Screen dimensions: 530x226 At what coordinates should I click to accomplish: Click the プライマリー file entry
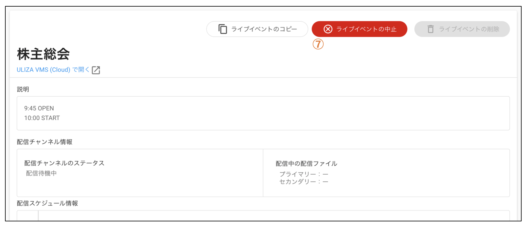click(x=304, y=174)
